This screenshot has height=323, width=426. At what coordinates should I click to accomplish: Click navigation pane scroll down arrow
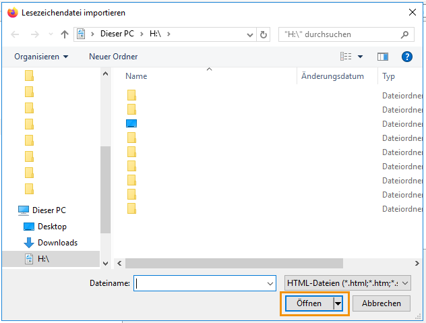click(105, 263)
